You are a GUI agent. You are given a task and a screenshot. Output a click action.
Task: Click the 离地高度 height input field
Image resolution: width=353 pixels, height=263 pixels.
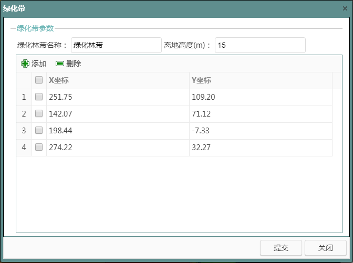259,46
